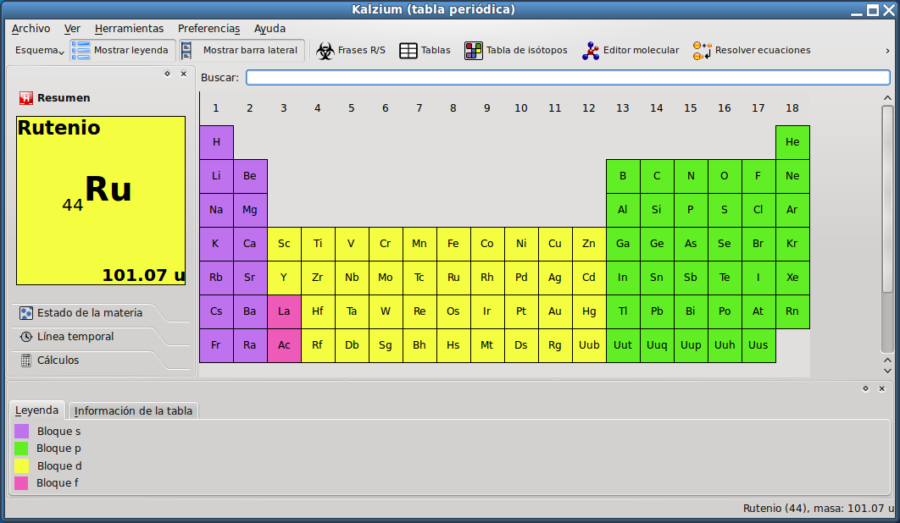This screenshot has width=900, height=523.
Task: Toggle Mostrar leyenda
Action: coord(123,51)
